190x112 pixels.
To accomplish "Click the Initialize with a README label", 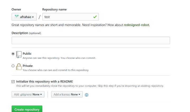I will point(44,82).
